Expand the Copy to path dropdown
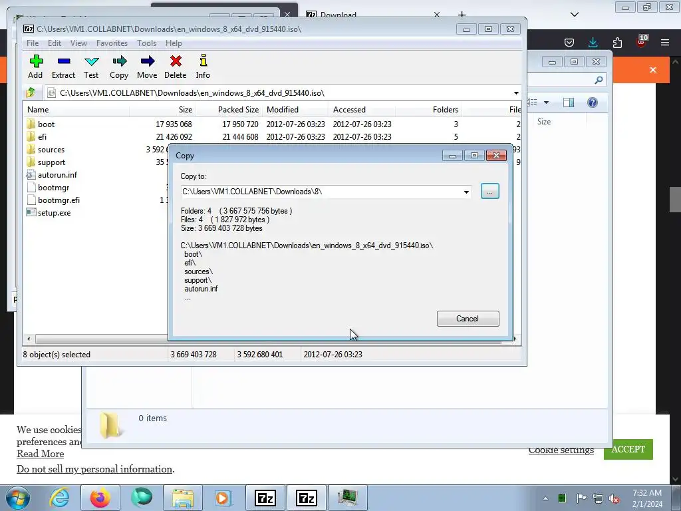Image resolution: width=681 pixels, height=511 pixels. tap(466, 192)
